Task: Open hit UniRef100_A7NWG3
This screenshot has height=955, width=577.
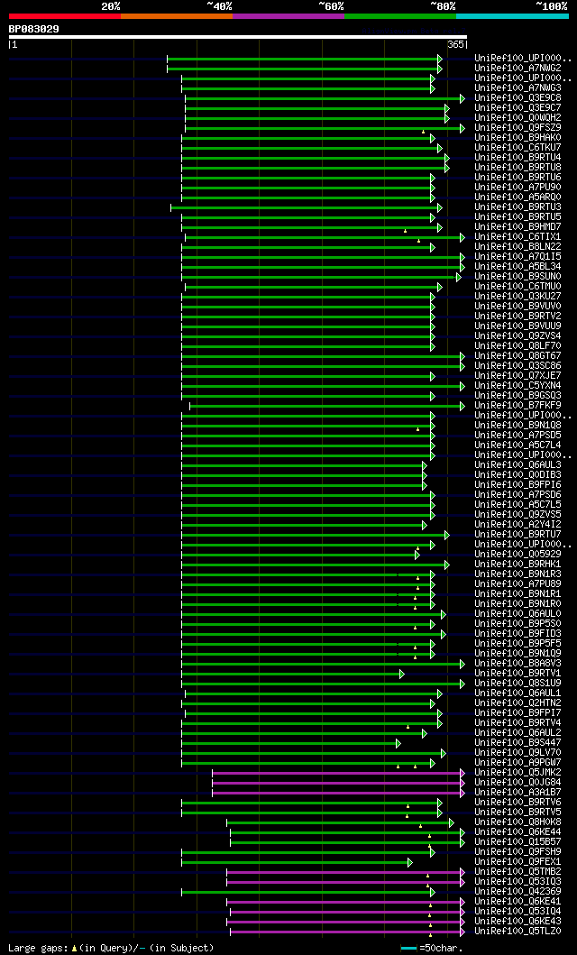Action: (518, 87)
